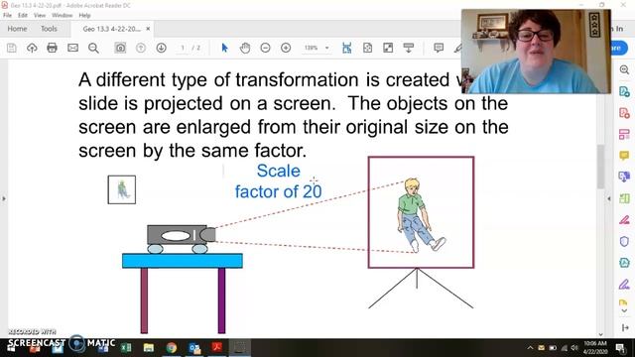Click the small slide thumbnail image
Image resolution: width=635 pixels, height=357 pixels.
[122, 189]
